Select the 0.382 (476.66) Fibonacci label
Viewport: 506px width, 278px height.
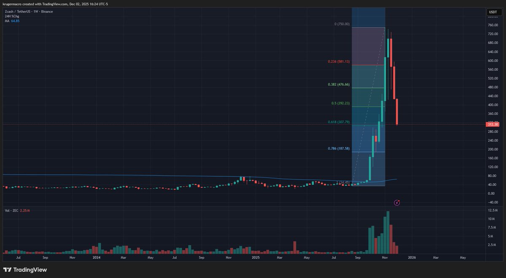pos(338,84)
